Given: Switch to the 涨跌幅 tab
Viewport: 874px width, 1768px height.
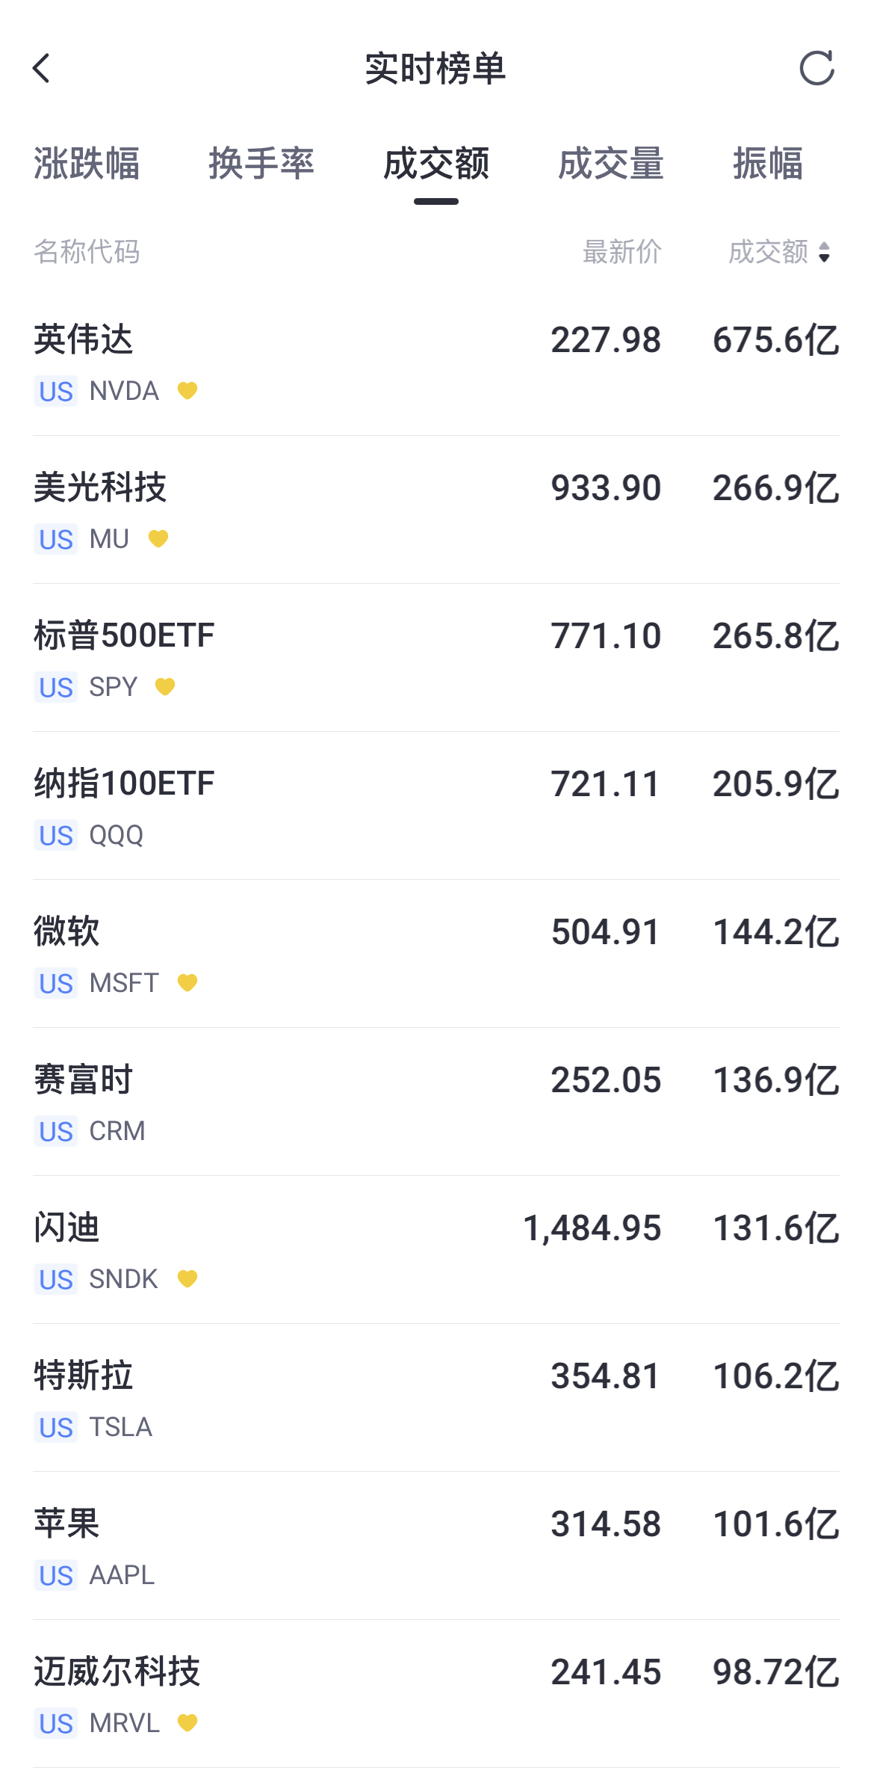Looking at the screenshot, I should pyautogui.click(x=87, y=163).
